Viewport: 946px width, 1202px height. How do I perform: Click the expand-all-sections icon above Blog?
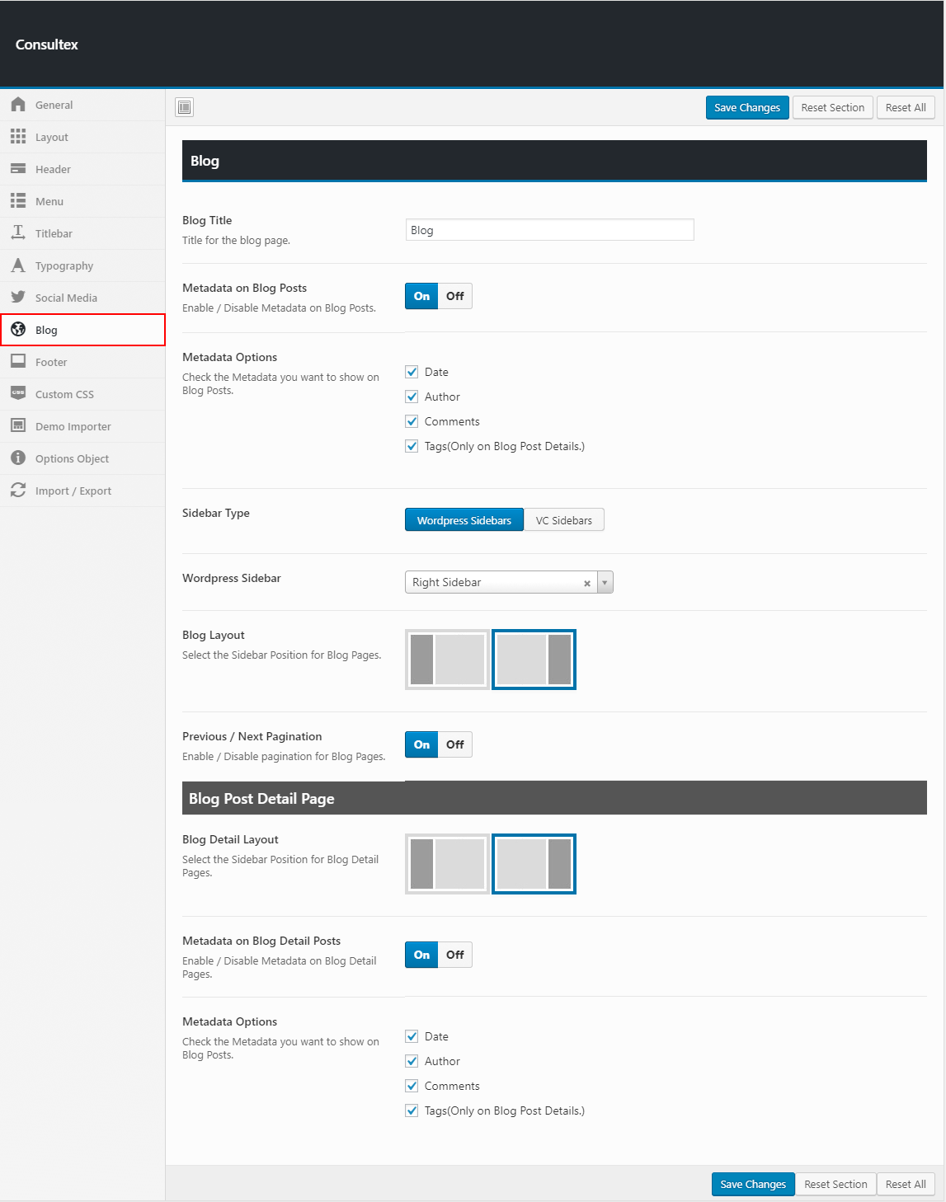[185, 107]
